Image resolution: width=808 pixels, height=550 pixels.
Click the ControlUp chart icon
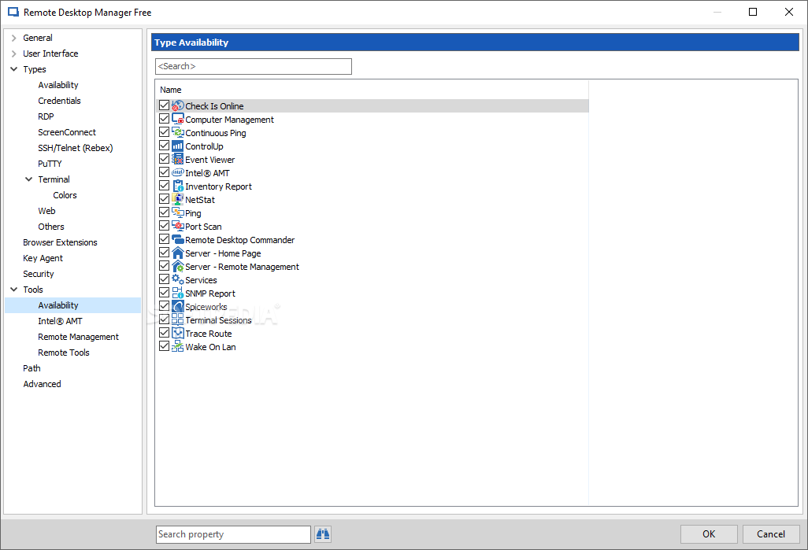click(x=178, y=146)
